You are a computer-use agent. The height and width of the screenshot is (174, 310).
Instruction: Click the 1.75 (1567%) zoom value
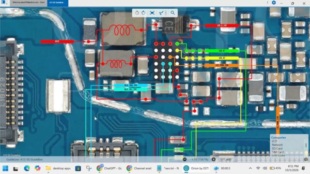coord(200,159)
